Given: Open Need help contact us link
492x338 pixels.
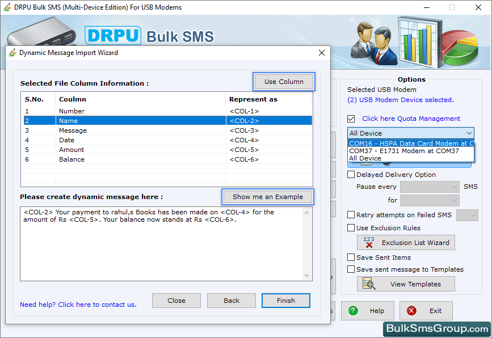Looking at the screenshot, I should coord(78,305).
